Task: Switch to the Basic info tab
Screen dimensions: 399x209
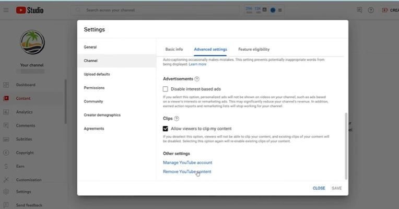Action: coord(174,49)
